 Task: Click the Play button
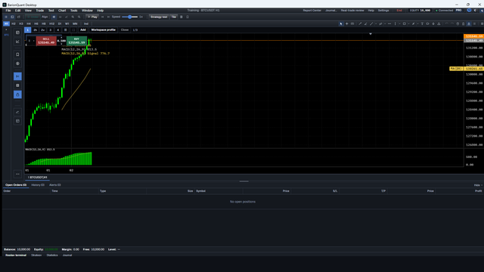[x=92, y=17]
